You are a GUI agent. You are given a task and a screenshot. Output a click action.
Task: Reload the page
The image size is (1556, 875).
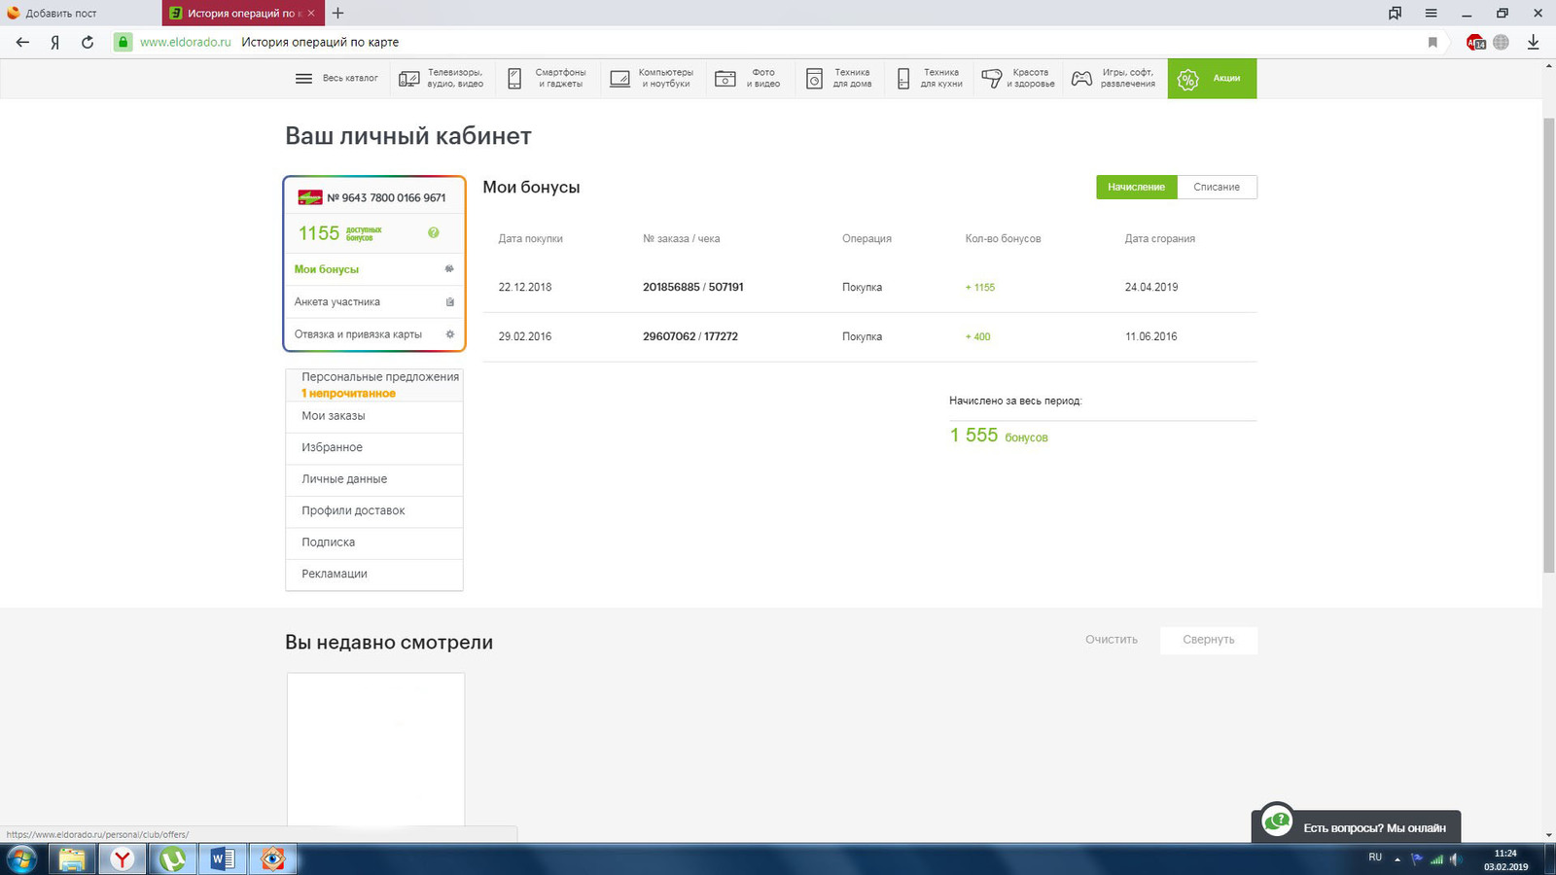(88, 42)
